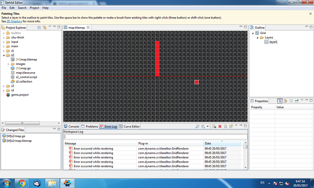Clear the Error Log display
Image resolution: width=314 pixels, height=188 pixels.
coord(214,126)
